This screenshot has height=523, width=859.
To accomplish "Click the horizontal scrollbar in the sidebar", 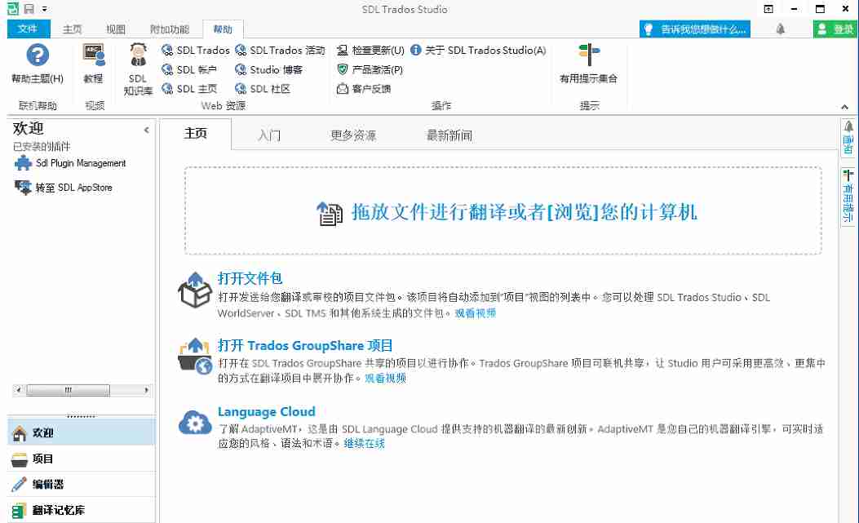I will coord(69,391).
